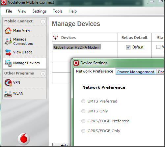
Task: Click the Set as Default column header
Action: [x=134, y=38]
